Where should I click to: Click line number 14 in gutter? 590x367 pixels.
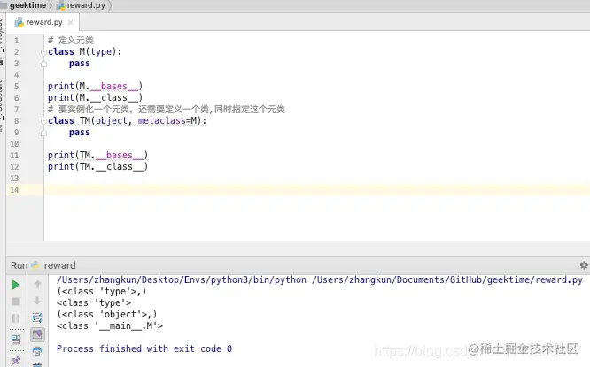click(x=14, y=190)
